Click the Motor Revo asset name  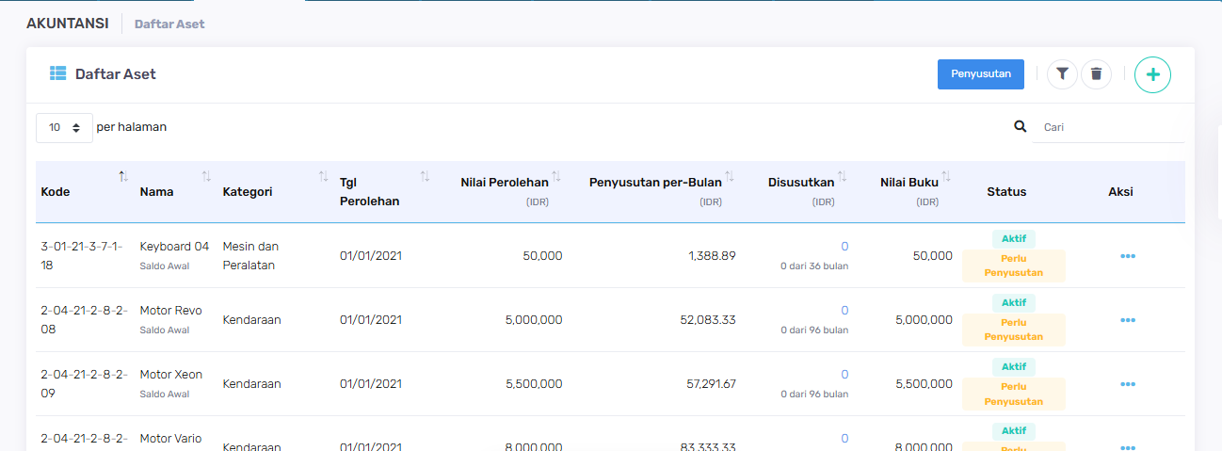(x=170, y=311)
